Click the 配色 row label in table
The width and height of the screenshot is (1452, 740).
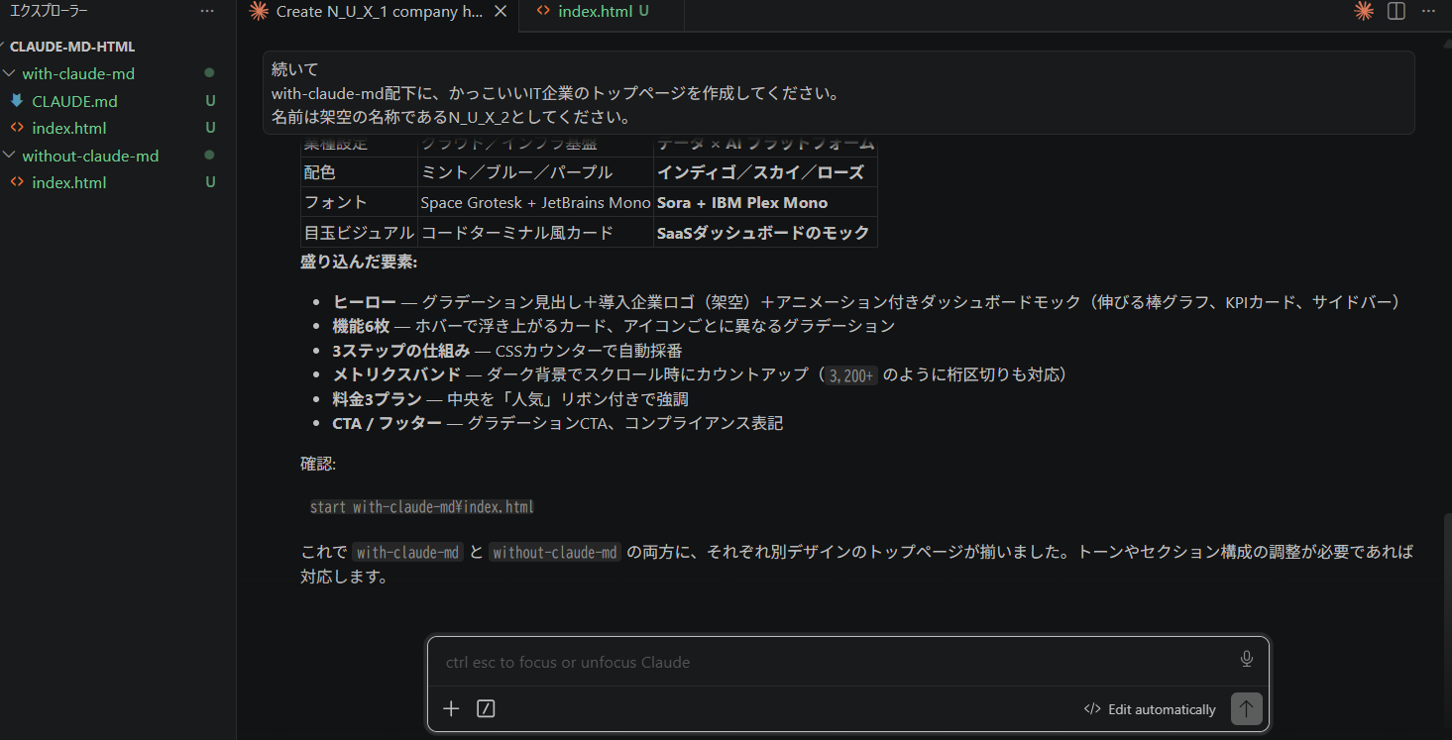359,172
